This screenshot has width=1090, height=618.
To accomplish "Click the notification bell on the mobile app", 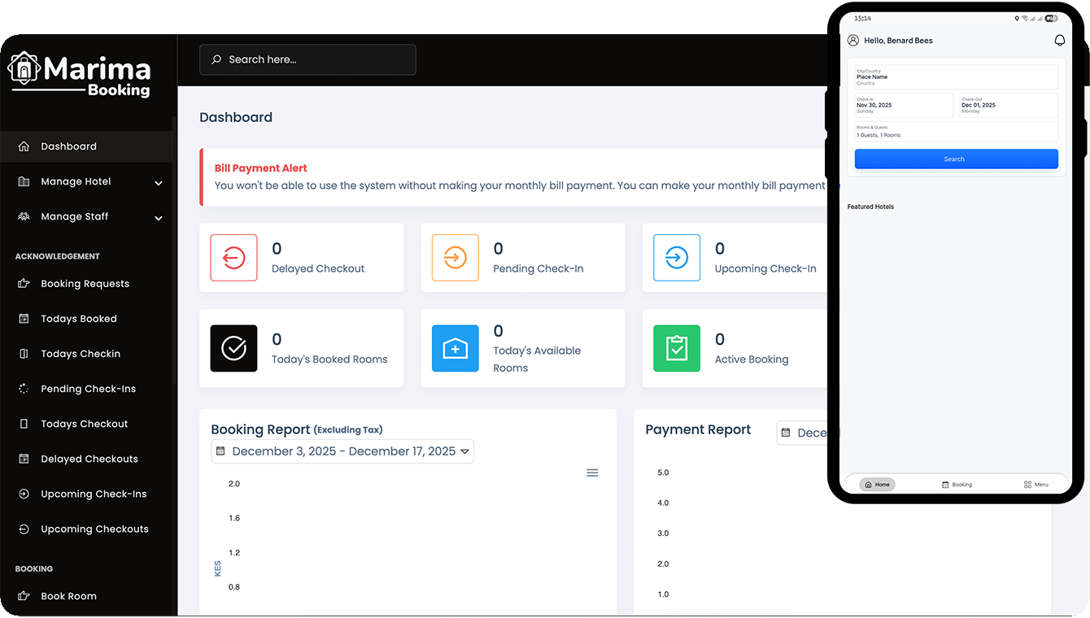I will (x=1059, y=40).
